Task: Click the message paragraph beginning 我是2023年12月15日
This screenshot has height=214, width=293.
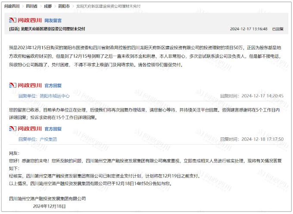Action: pos(145,56)
